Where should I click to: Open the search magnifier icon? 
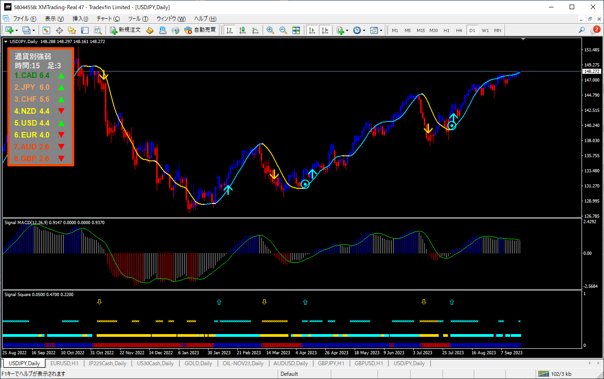(x=582, y=30)
